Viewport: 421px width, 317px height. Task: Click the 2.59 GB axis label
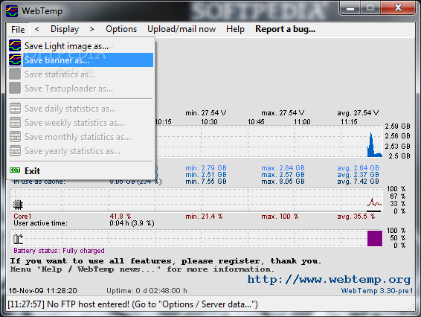pyautogui.click(x=397, y=127)
